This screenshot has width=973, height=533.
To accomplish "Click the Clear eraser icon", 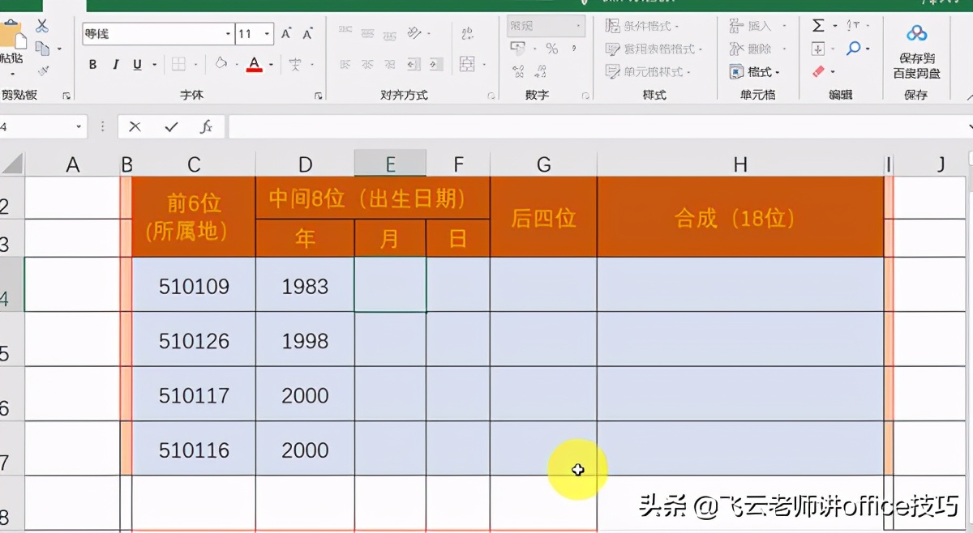I will (818, 71).
